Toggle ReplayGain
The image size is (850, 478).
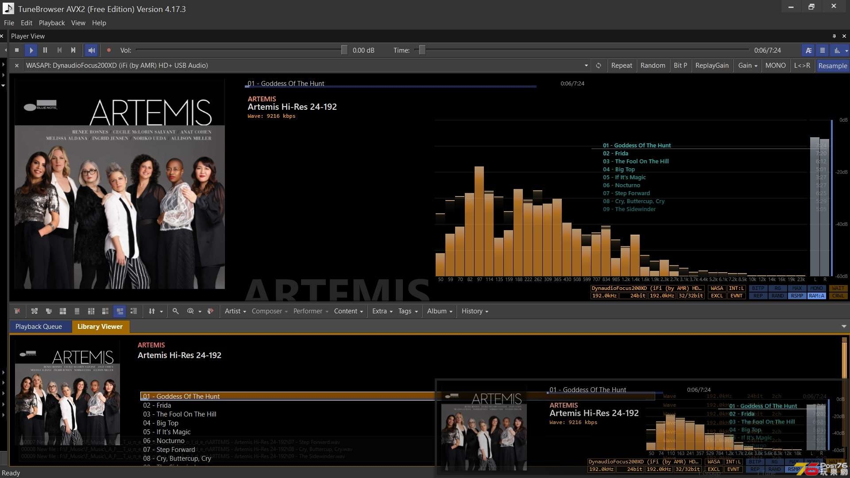(712, 66)
